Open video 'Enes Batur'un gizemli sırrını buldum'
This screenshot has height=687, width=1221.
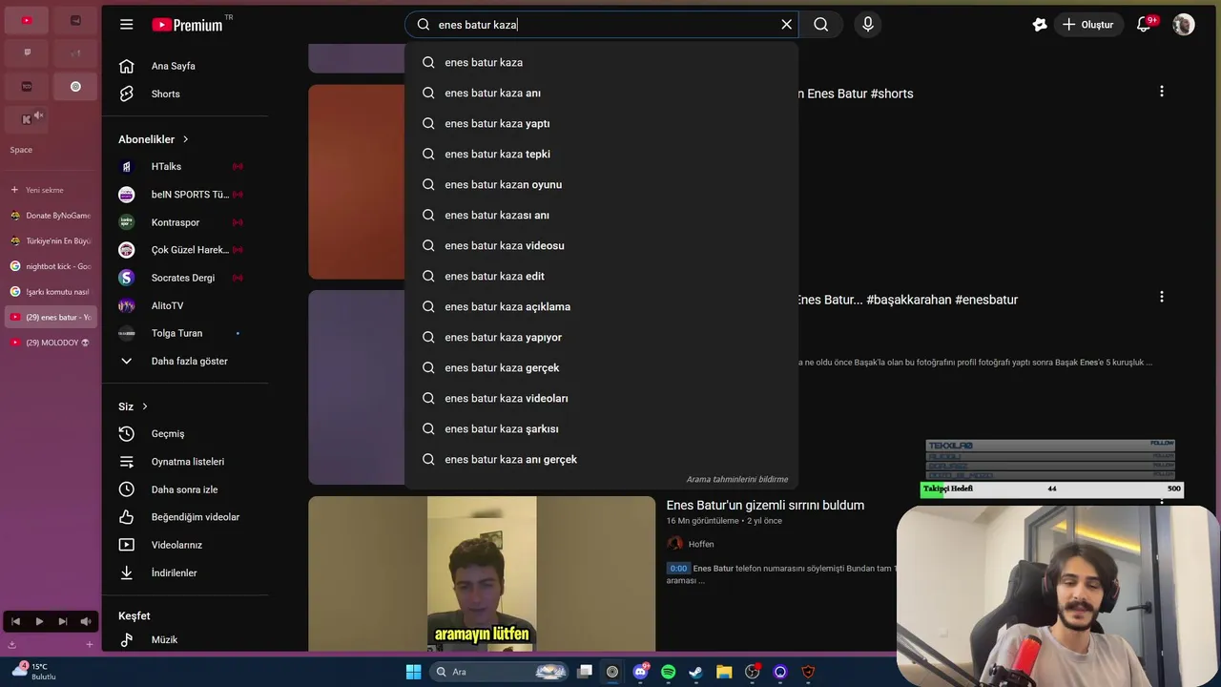click(x=765, y=506)
